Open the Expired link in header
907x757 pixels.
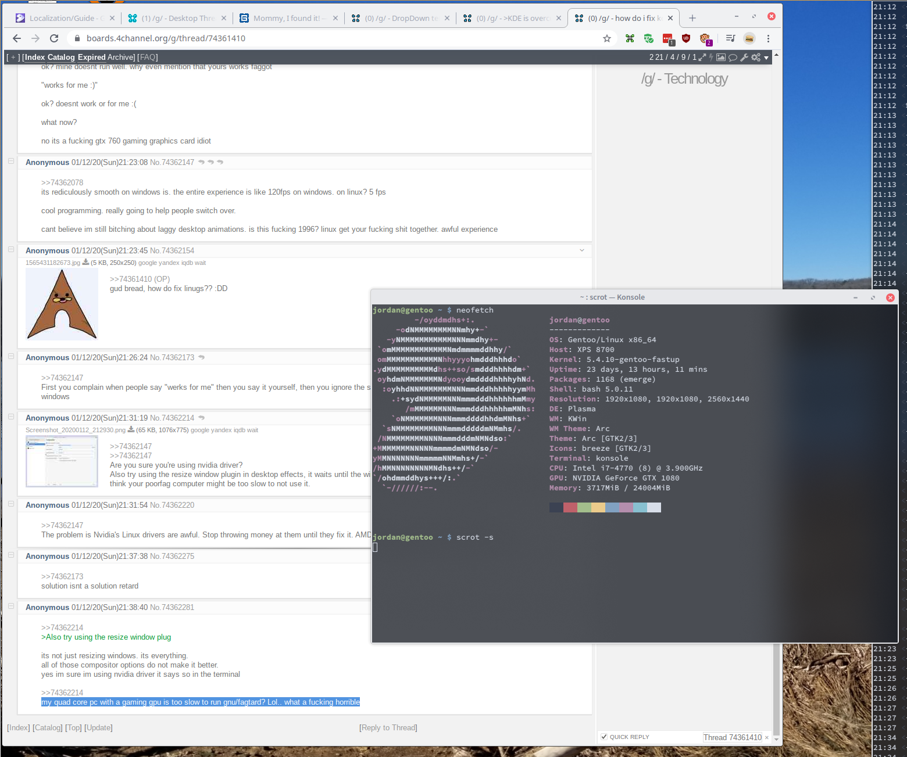point(92,57)
